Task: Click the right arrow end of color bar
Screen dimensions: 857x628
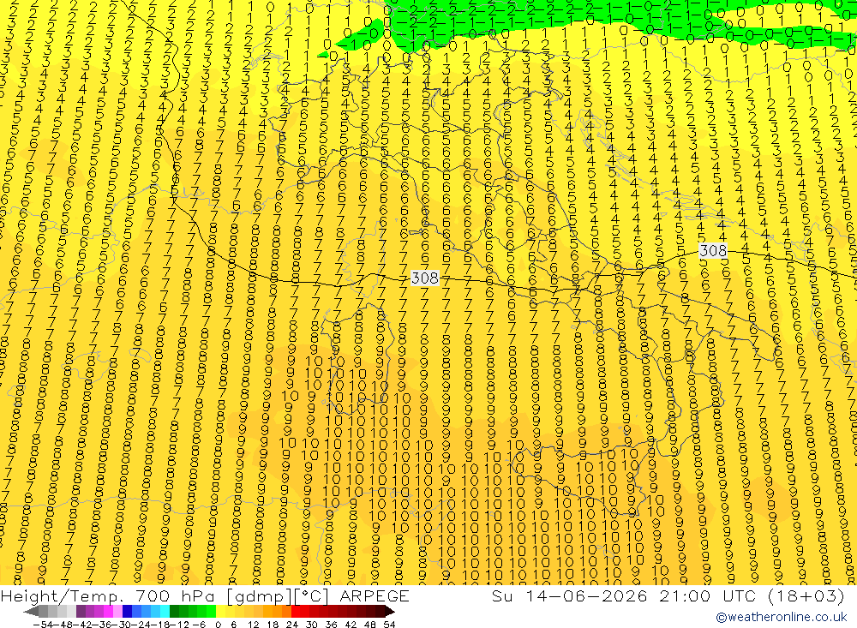Action: click(x=390, y=611)
